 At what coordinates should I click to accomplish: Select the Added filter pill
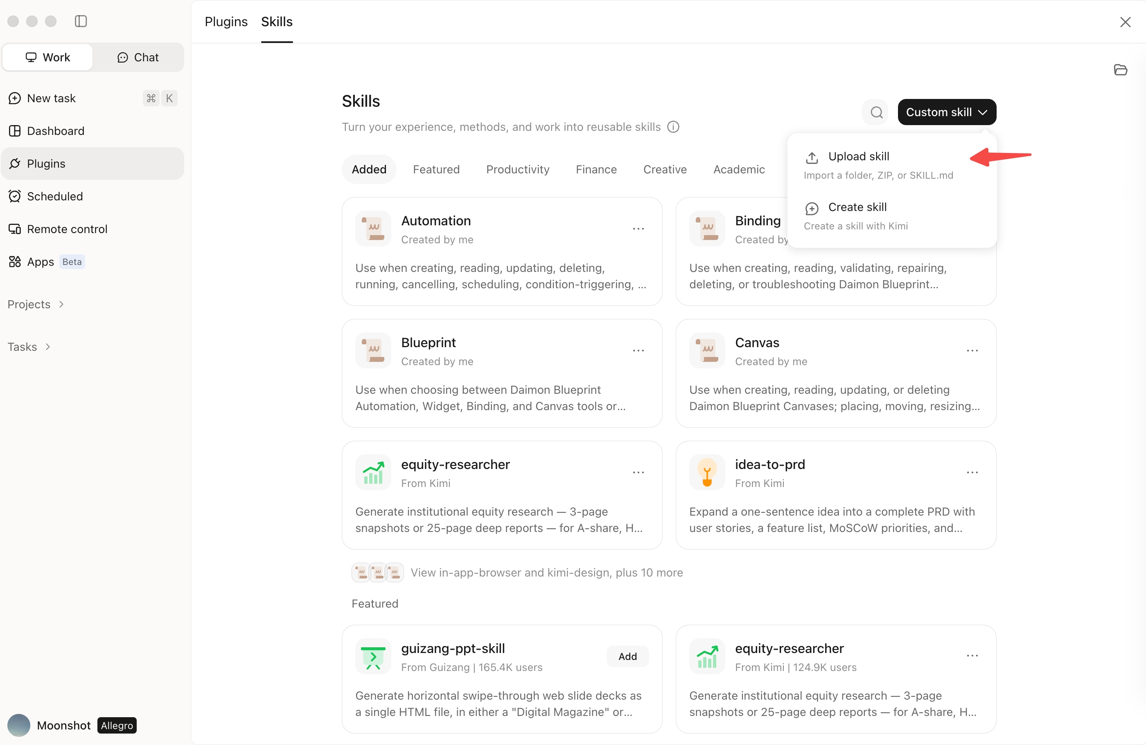click(369, 169)
